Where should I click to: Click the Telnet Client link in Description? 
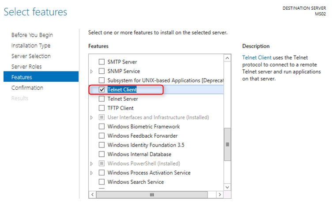pos(257,57)
